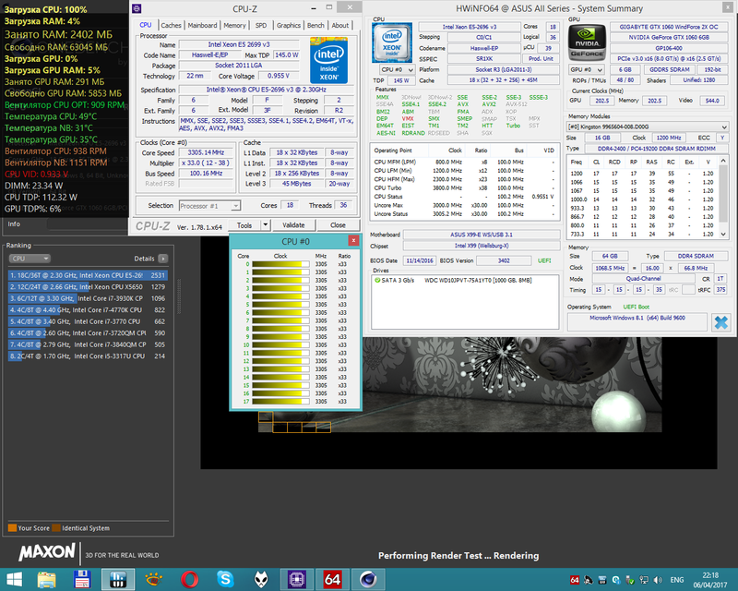
Task: Click the volume speaker tray icon
Action: (658, 580)
